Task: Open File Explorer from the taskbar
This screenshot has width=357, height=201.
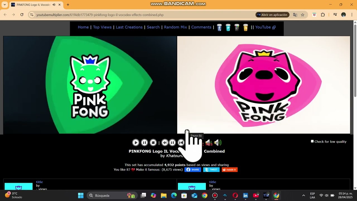Action: [164, 195]
